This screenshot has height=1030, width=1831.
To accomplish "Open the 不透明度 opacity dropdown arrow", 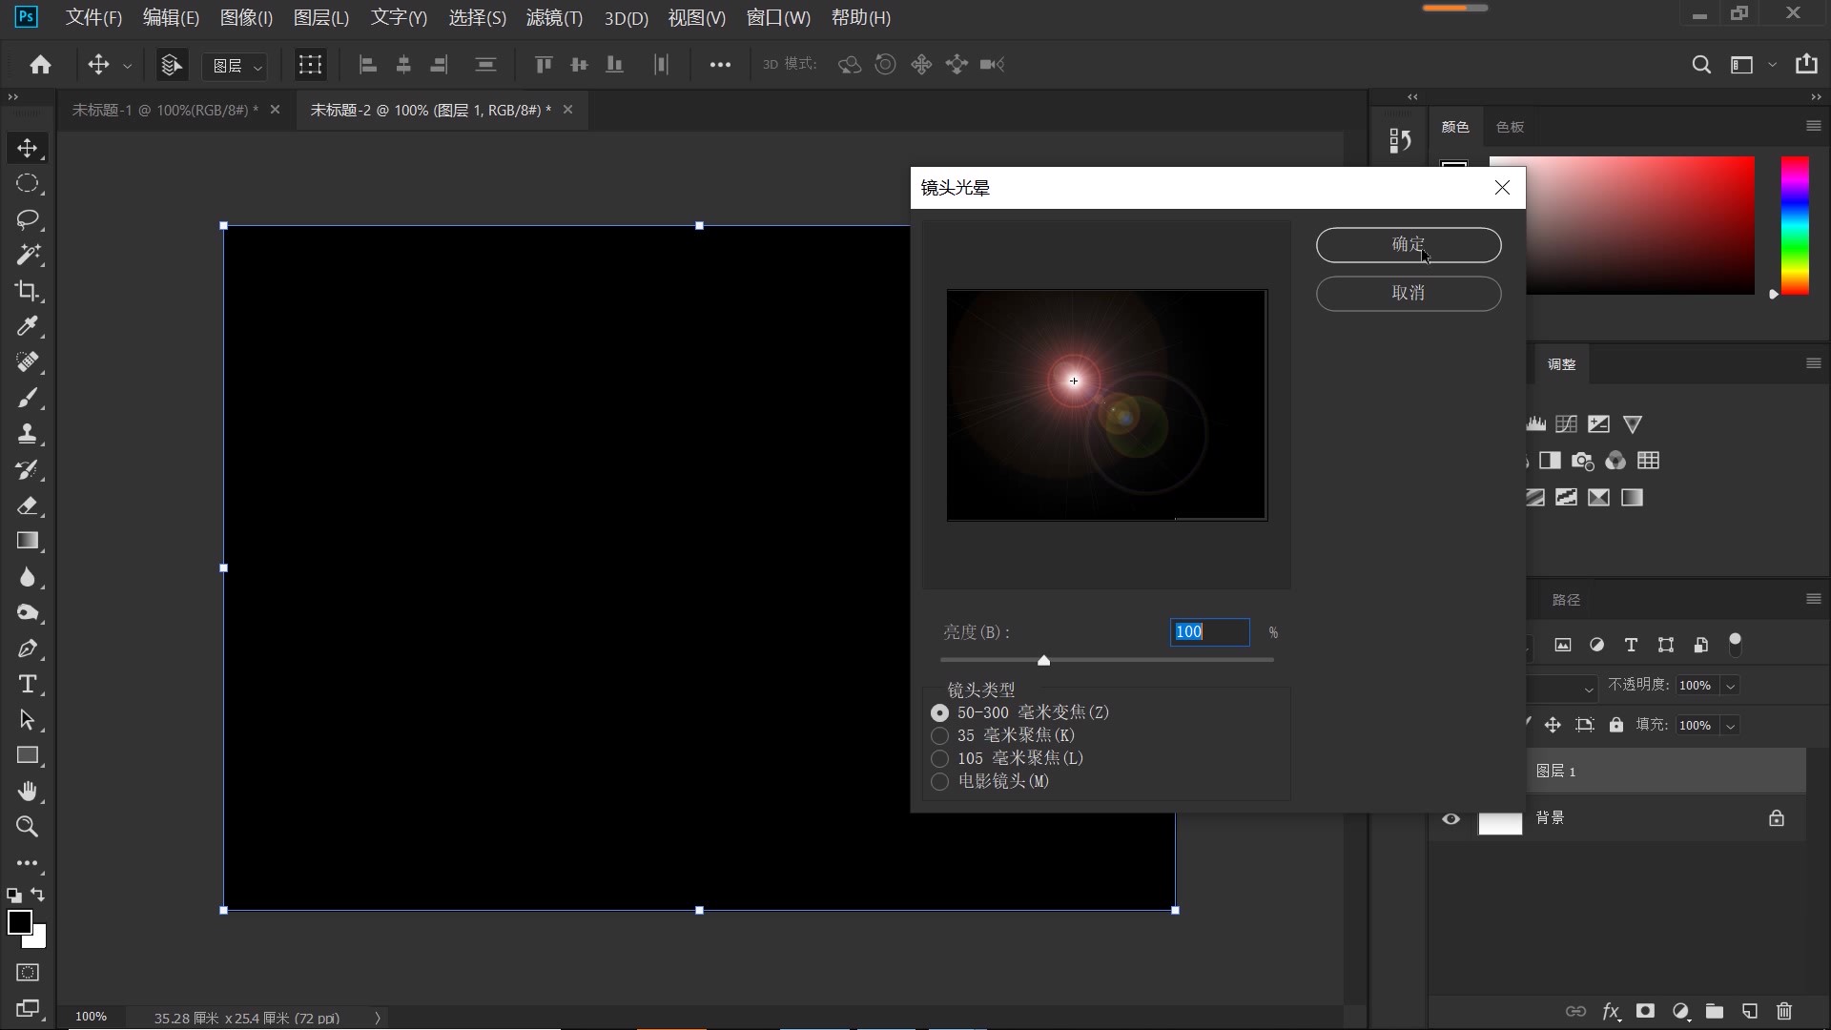I will [x=1730, y=686].
